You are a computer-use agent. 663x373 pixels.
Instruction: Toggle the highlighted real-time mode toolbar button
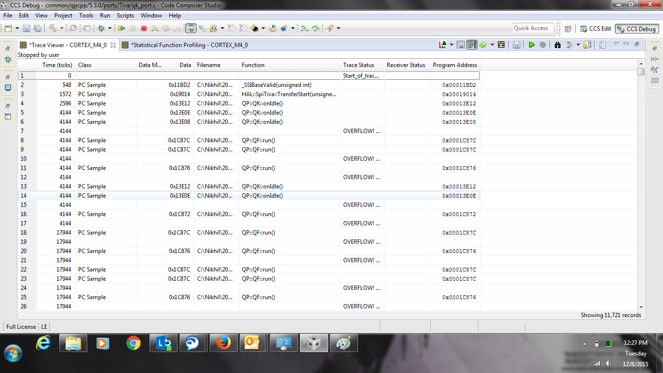[191, 29]
